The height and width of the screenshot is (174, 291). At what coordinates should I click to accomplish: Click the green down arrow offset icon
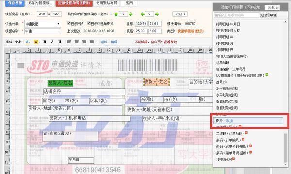point(130,14)
